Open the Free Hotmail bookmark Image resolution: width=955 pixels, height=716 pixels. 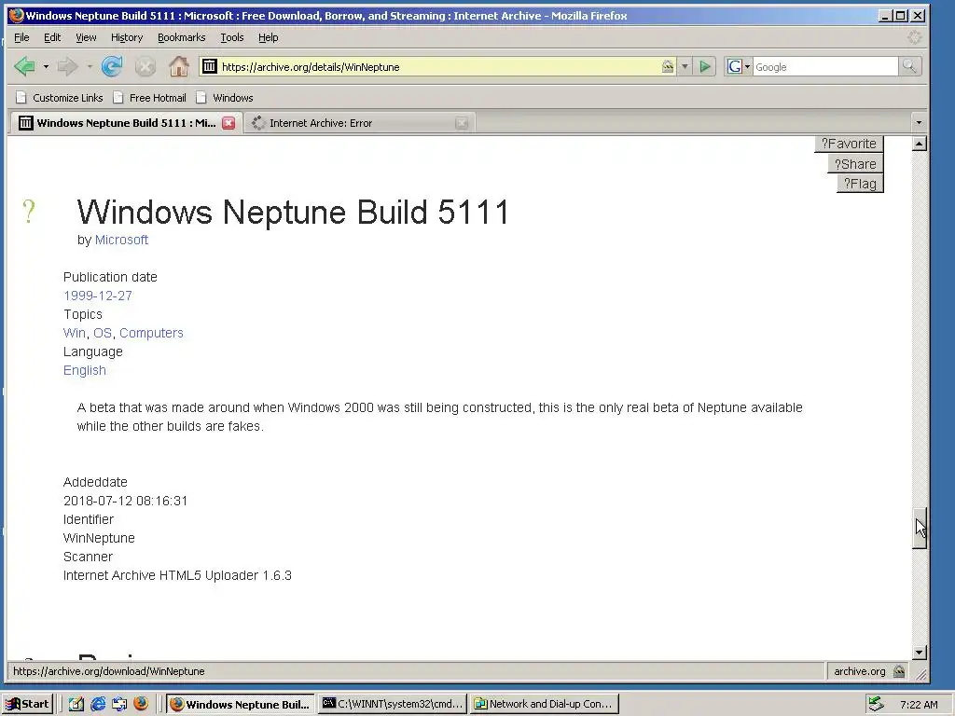click(x=150, y=97)
